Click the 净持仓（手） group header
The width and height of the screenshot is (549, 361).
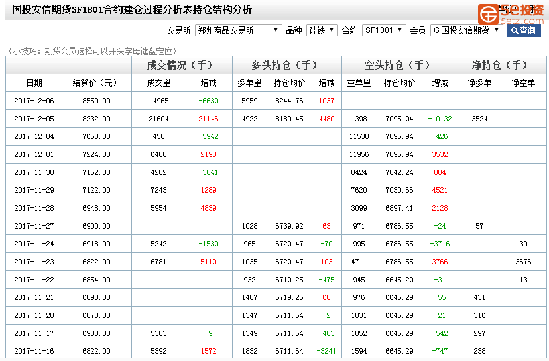pos(502,65)
